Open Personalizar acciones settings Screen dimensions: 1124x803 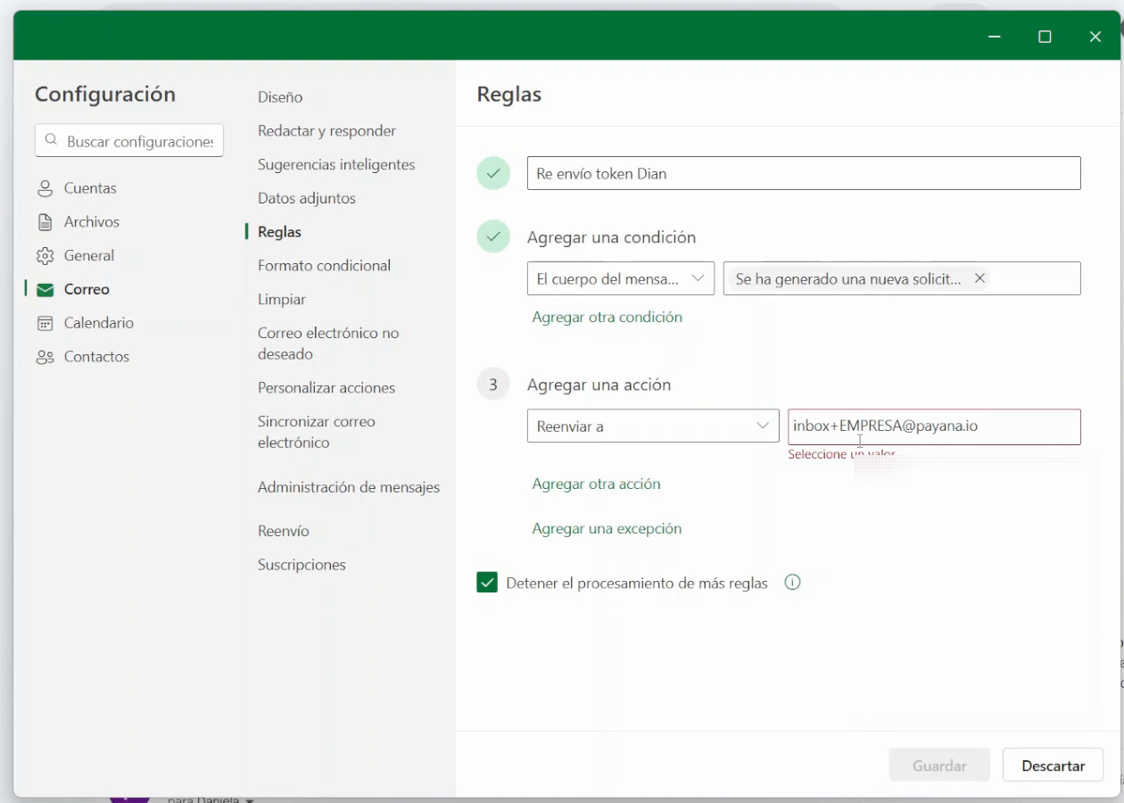click(x=326, y=388)
